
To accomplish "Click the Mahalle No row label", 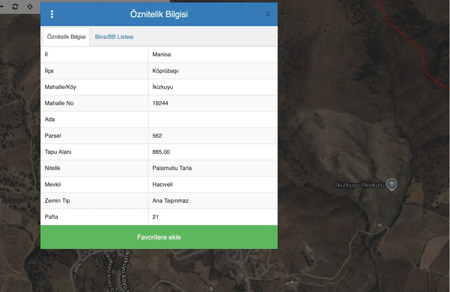I will pos(59,103).
